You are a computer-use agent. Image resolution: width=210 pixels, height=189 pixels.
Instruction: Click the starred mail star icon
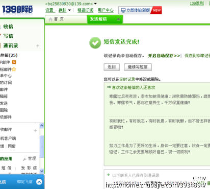[x=14, y=69]
